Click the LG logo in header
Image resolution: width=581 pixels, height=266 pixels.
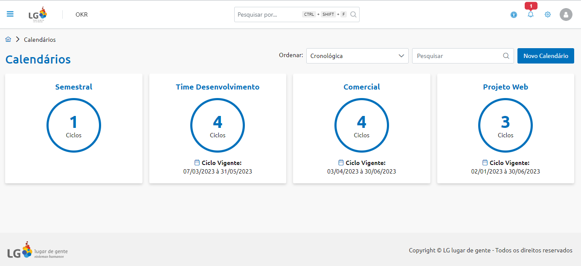click(x=38, y=14)
